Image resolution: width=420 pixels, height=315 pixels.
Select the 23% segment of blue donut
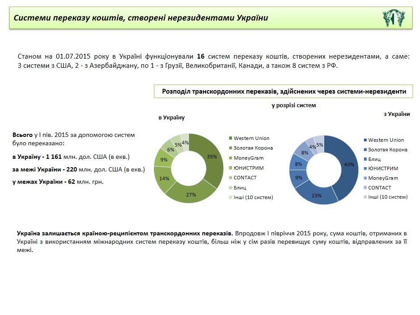point(317,196)
